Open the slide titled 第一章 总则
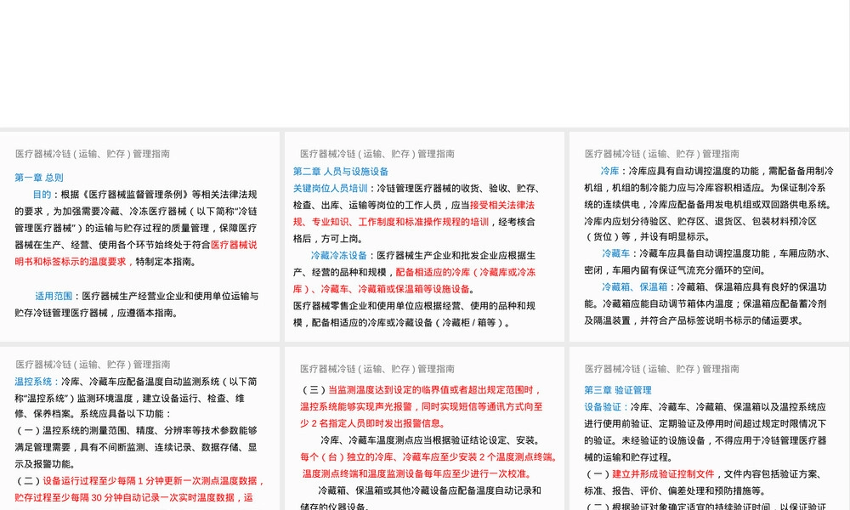Image resolution: width=850 pixels, height=510 pixels. [x=140, y=236]
